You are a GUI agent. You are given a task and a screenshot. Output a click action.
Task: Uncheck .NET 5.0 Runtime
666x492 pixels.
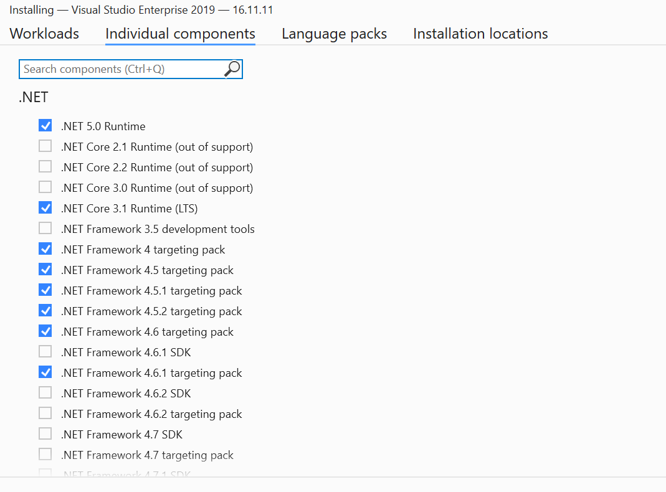[45, 126]
